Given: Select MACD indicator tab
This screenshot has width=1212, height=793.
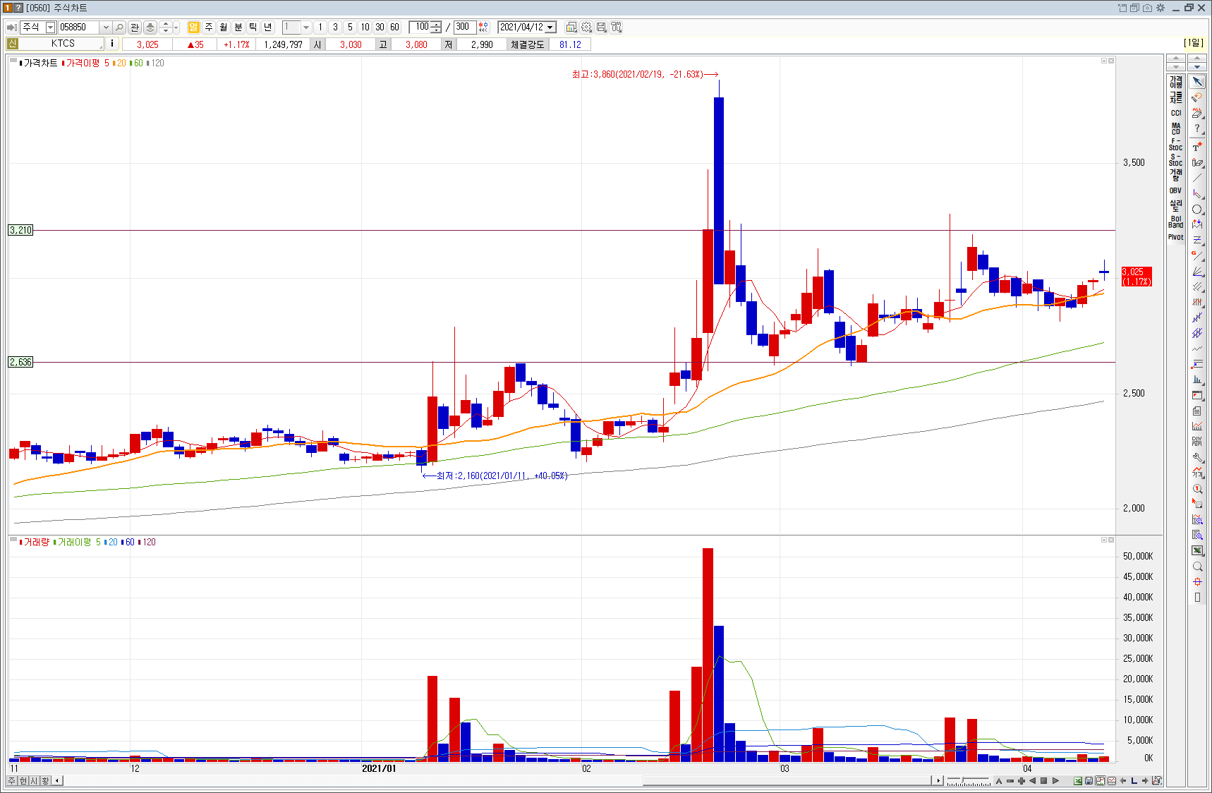Looking at the screenshot, I should pyautogui.click(x=1176, y=128).
